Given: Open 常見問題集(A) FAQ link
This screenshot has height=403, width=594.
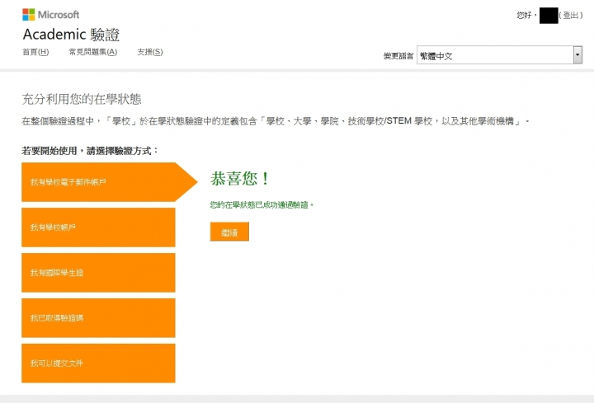Looking at the screenshot, I should (x=92, y=52).
